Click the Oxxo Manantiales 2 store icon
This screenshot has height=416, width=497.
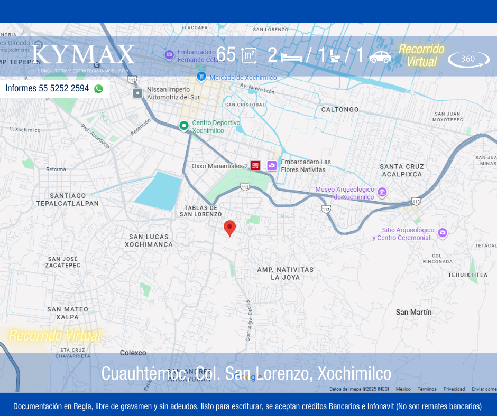[255, 165]
